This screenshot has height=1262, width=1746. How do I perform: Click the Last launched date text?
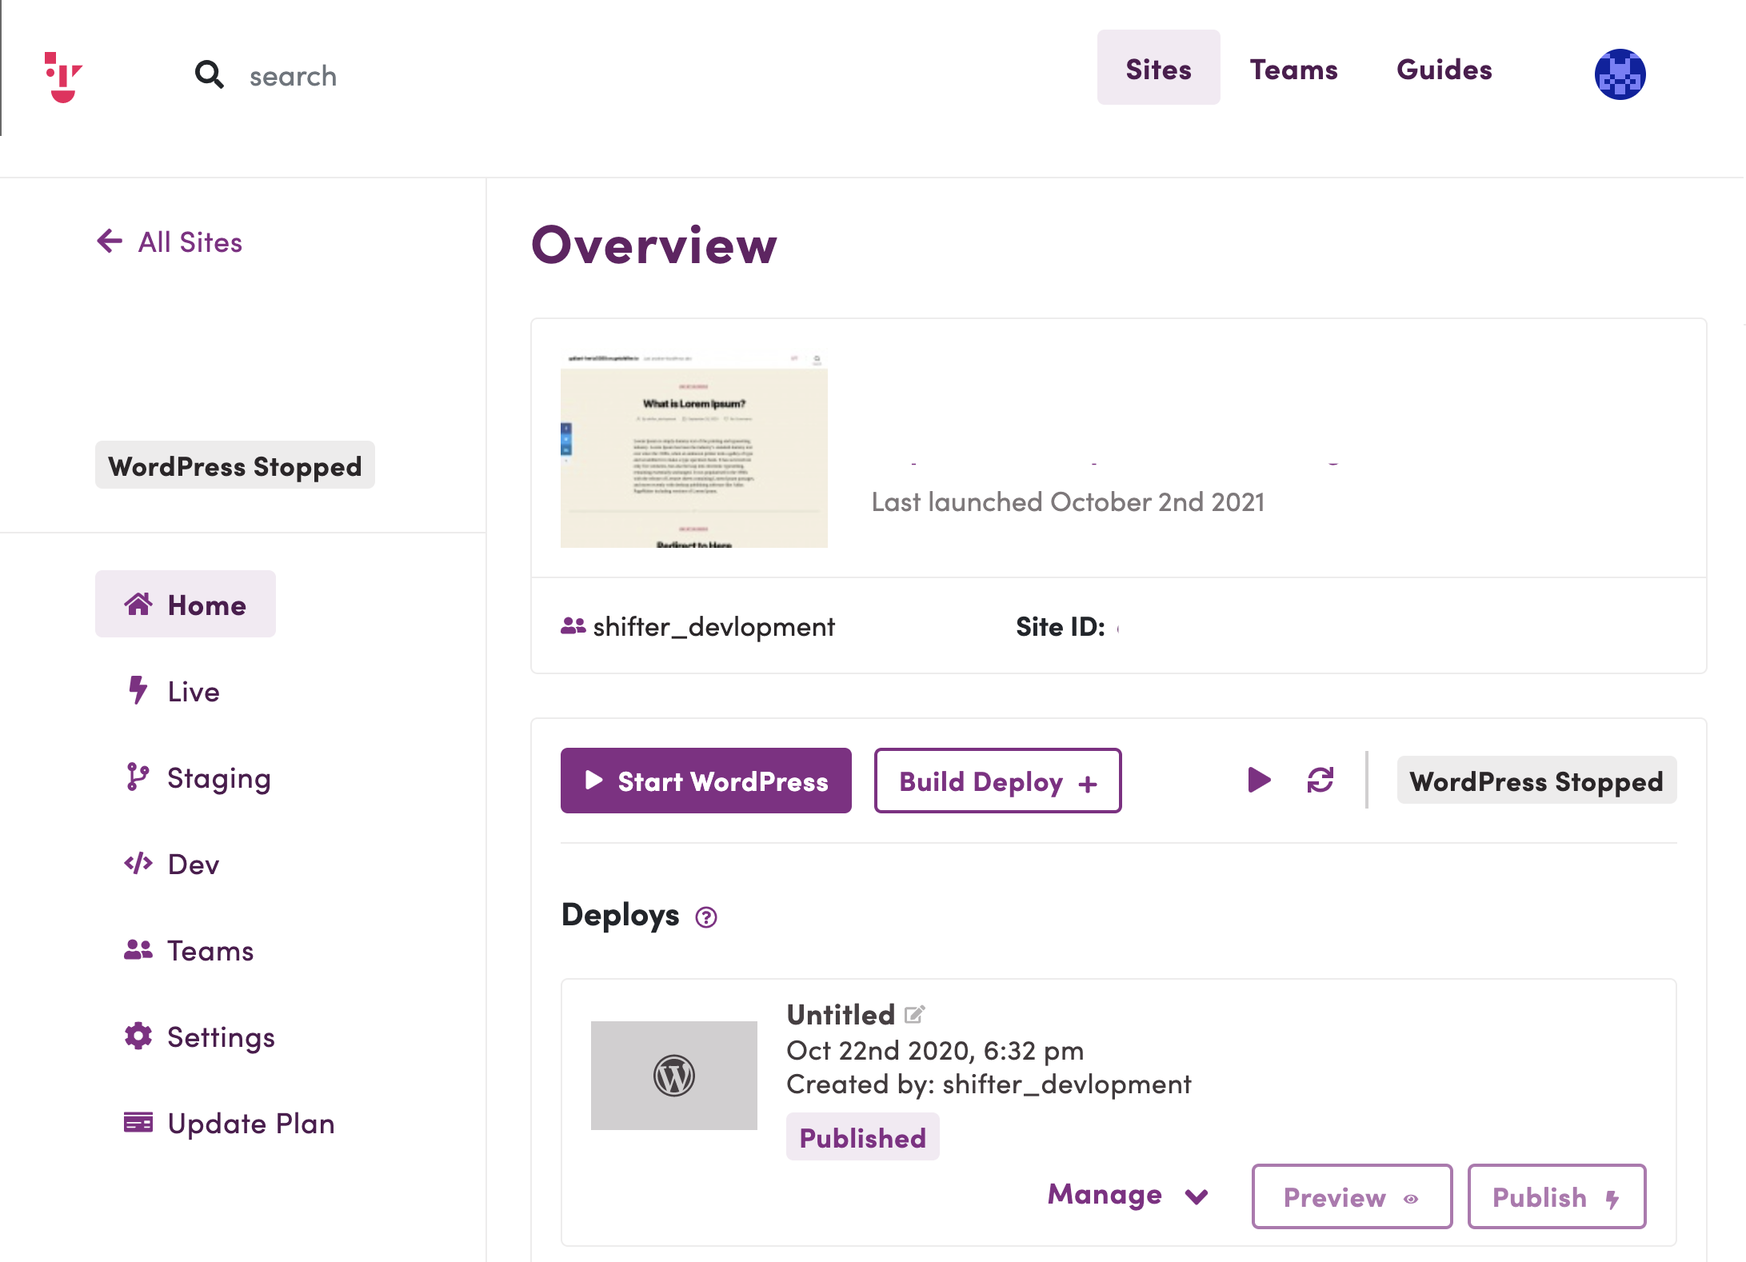(1069, 501)
